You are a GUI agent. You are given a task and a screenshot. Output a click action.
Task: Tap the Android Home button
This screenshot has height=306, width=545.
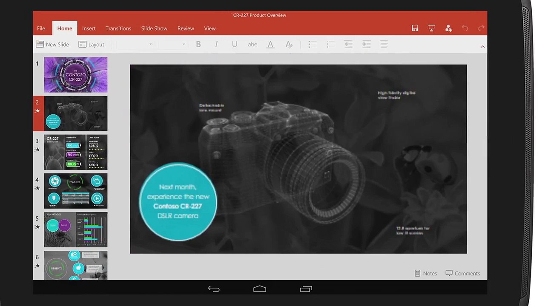tap(260, 289)
